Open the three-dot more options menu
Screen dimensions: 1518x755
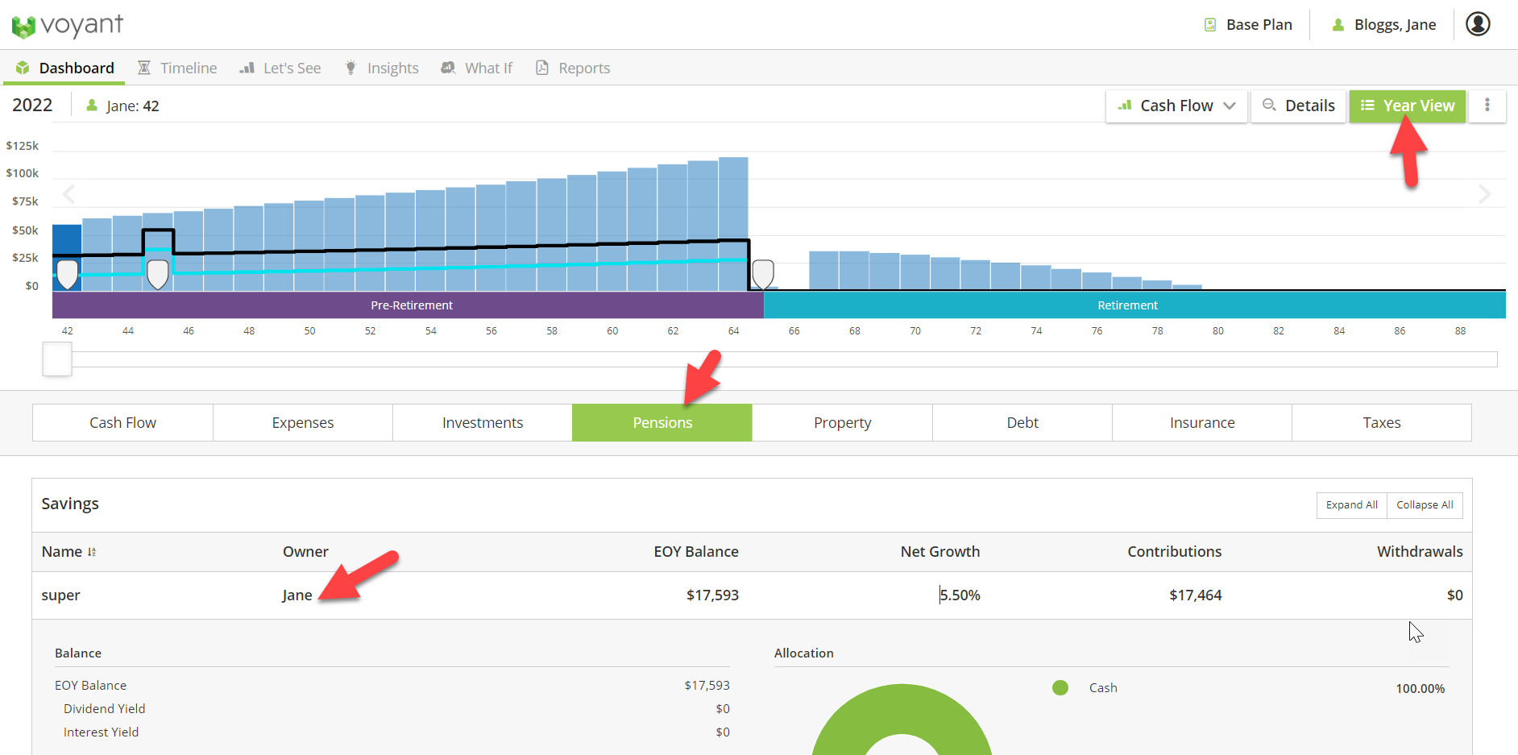(1487, 106)
